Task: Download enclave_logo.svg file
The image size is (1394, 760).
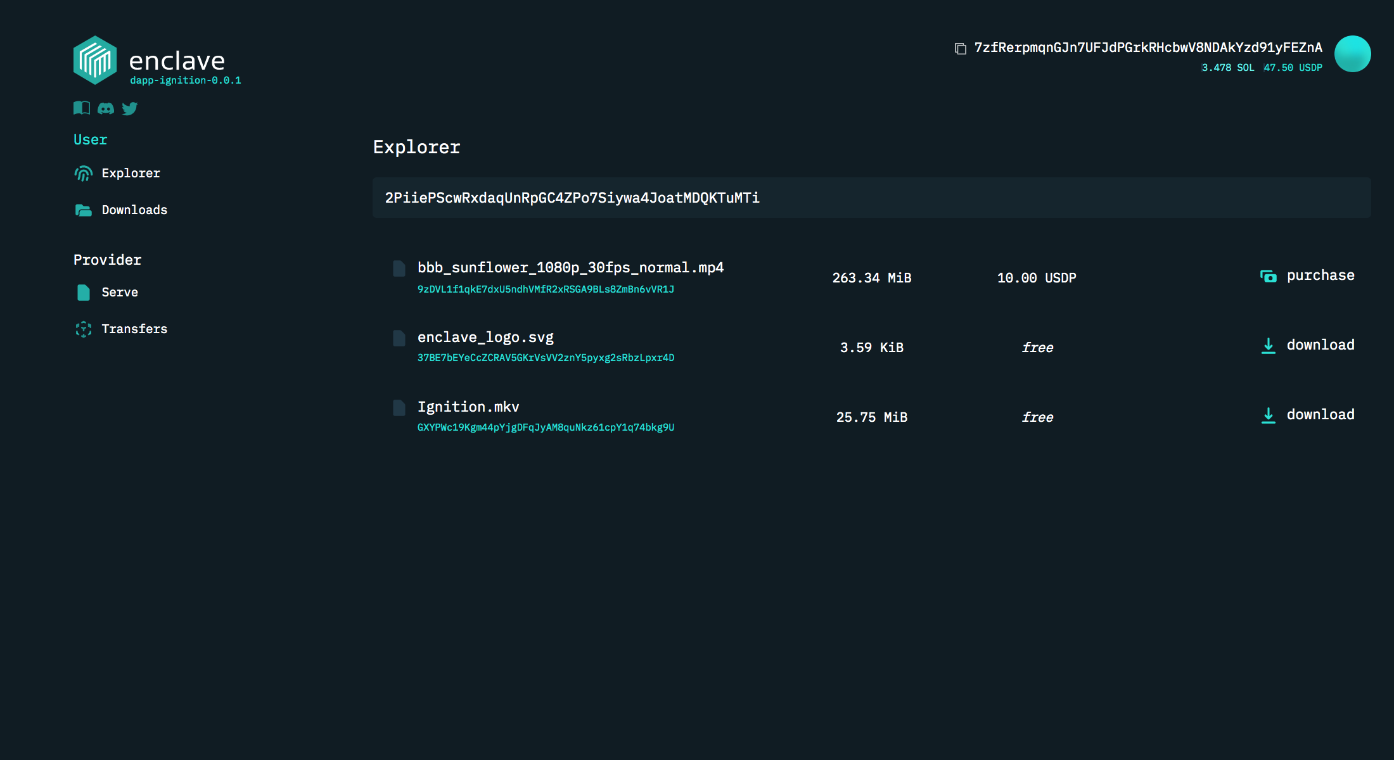Action: [1308, 345]
